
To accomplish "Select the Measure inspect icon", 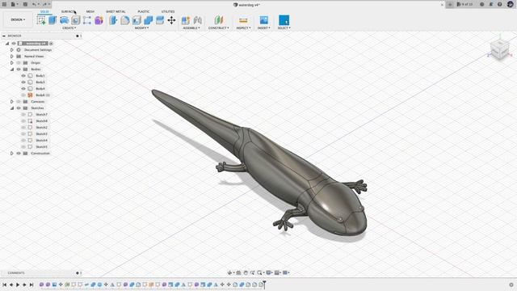I will (x=243, y=20).
